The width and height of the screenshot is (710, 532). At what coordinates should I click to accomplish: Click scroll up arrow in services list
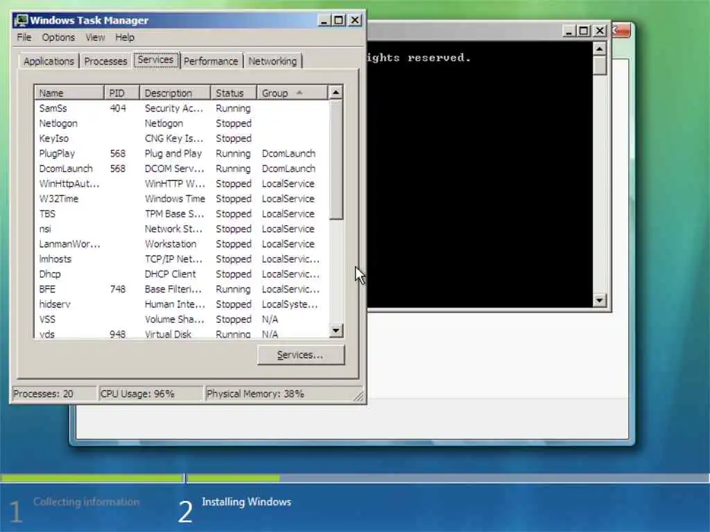pyautogui.click(x=336, y=93)
